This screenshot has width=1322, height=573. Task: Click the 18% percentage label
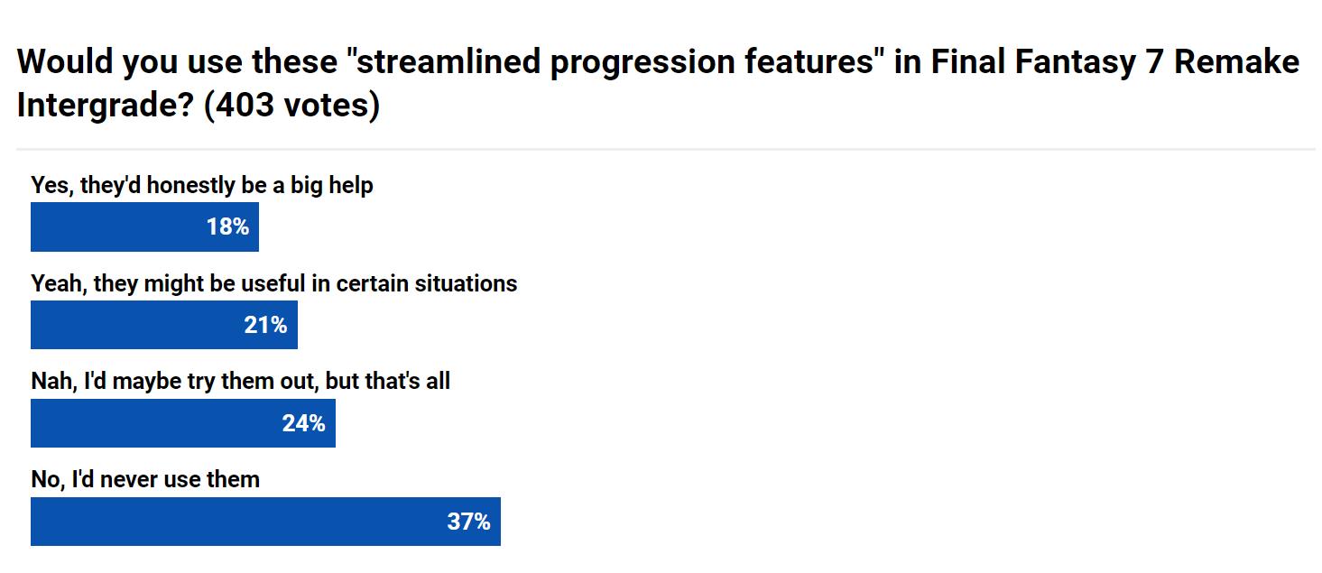pos(227,226)
